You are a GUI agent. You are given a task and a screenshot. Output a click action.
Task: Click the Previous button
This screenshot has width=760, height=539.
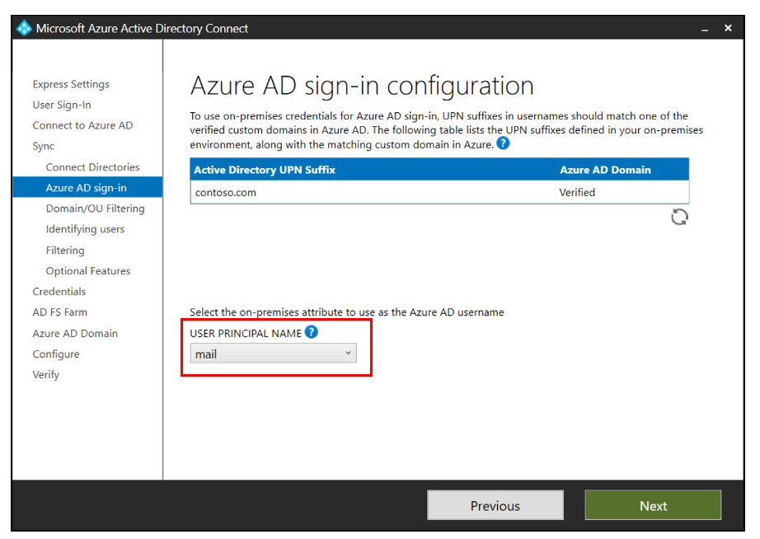point(495,505)
